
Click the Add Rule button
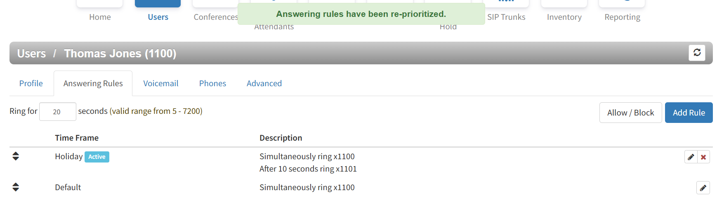tap(689, 113)
